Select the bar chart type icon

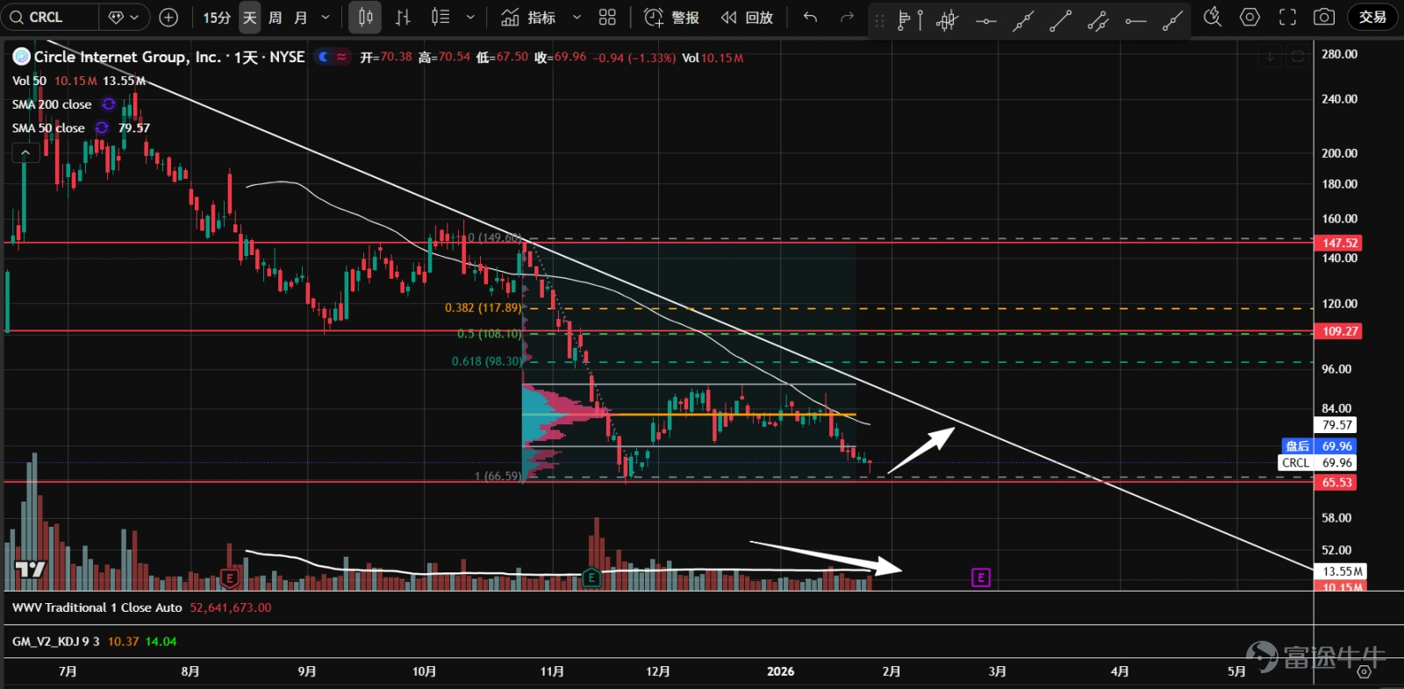click(403, 18)
